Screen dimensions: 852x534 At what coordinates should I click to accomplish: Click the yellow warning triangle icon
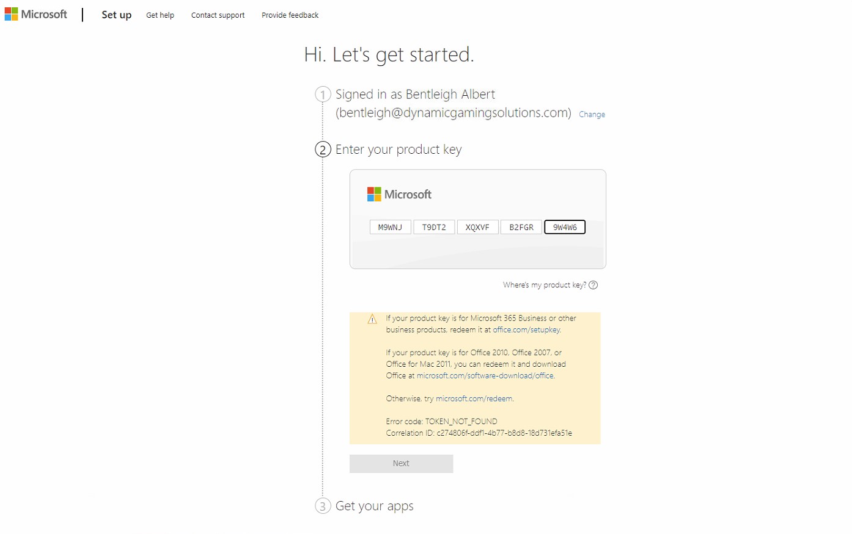point(372,319)
